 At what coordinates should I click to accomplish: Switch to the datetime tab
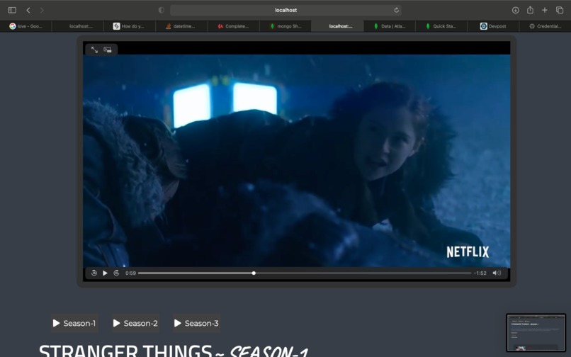[x=181, y=26]
